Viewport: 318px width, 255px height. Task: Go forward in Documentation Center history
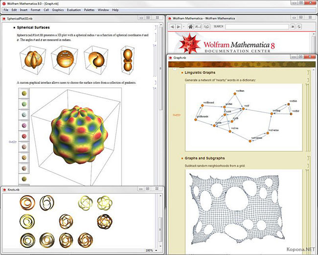(178, 26)
